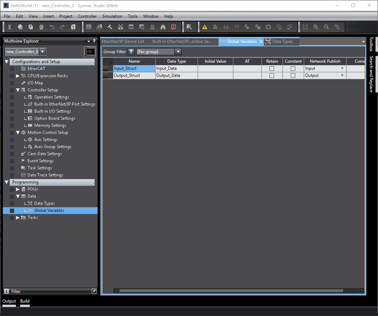Expand the POUs tree node
378x316 pixels.
18,189
